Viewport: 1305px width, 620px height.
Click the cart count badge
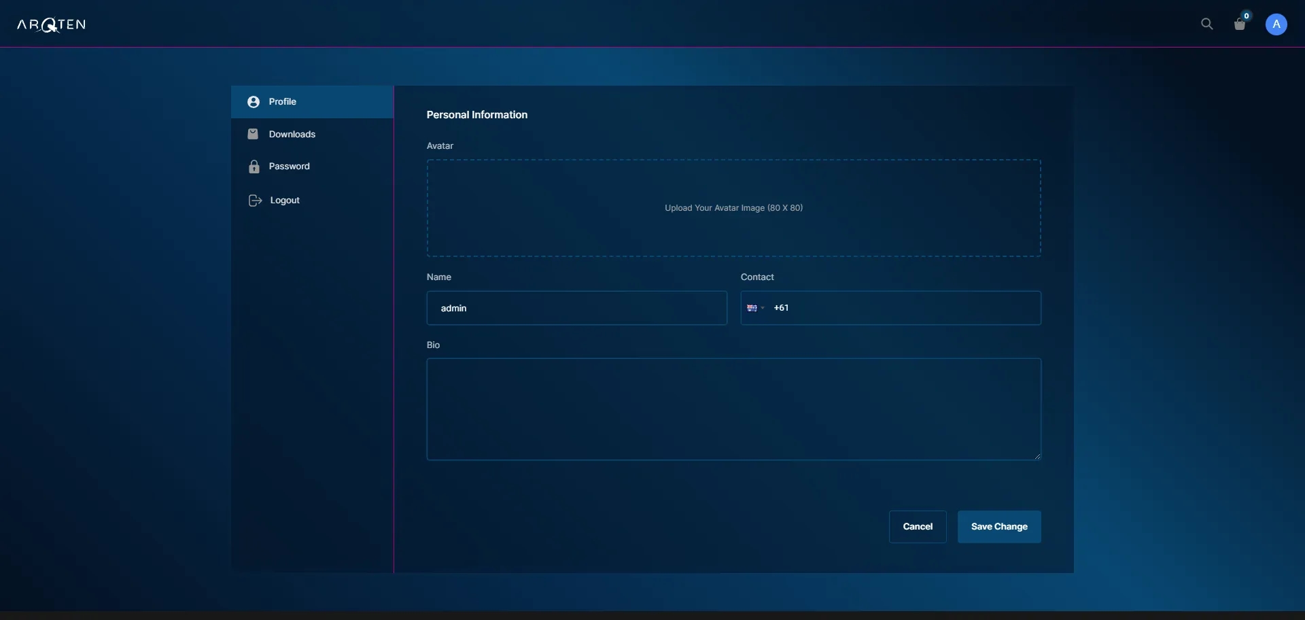pyautogui.click(x=1247, y=16)
